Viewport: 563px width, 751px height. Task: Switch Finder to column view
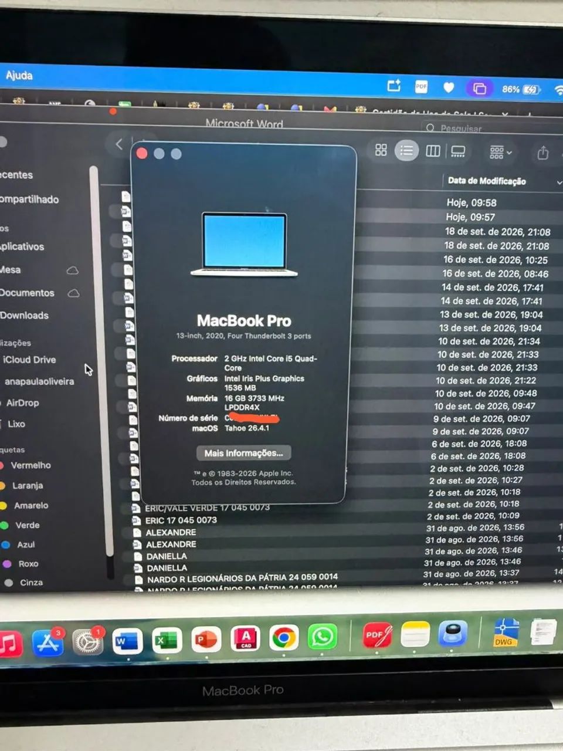pos(433,151)
